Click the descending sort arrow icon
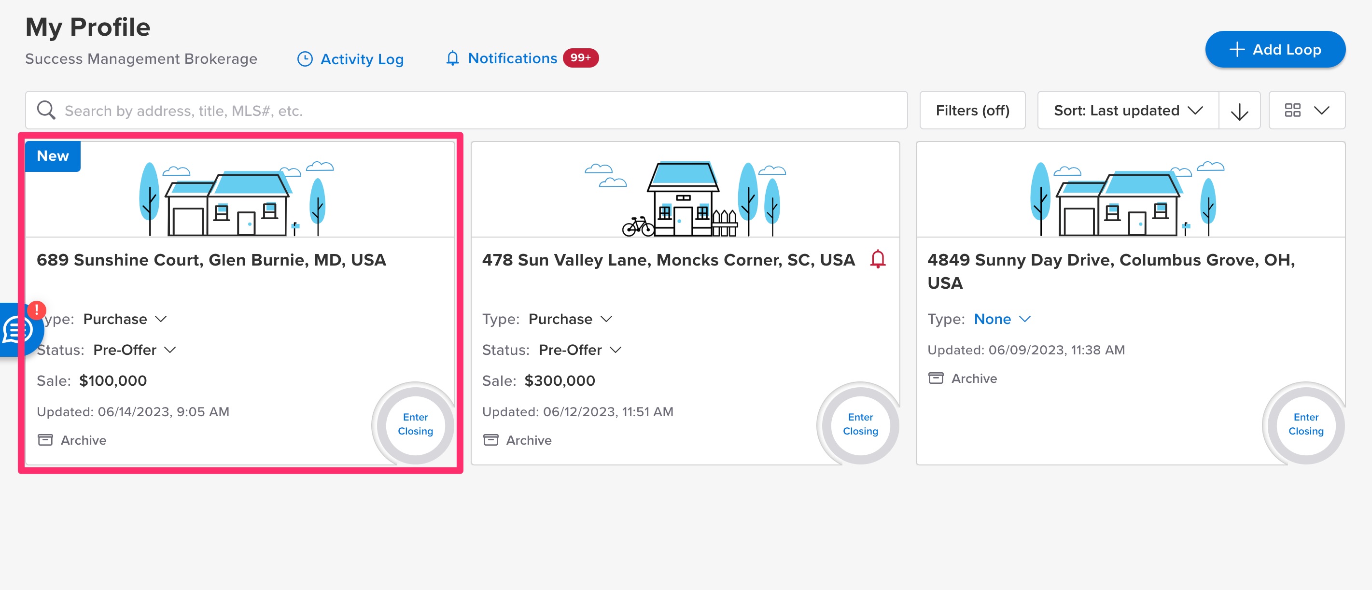This screenshot has width=1372, height=590. click(x=1239, y=110)
